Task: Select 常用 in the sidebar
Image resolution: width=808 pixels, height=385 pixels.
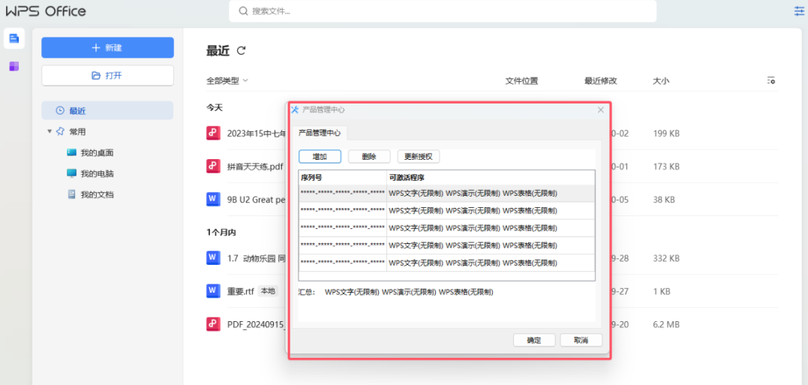Action: [x=77, y=131]
